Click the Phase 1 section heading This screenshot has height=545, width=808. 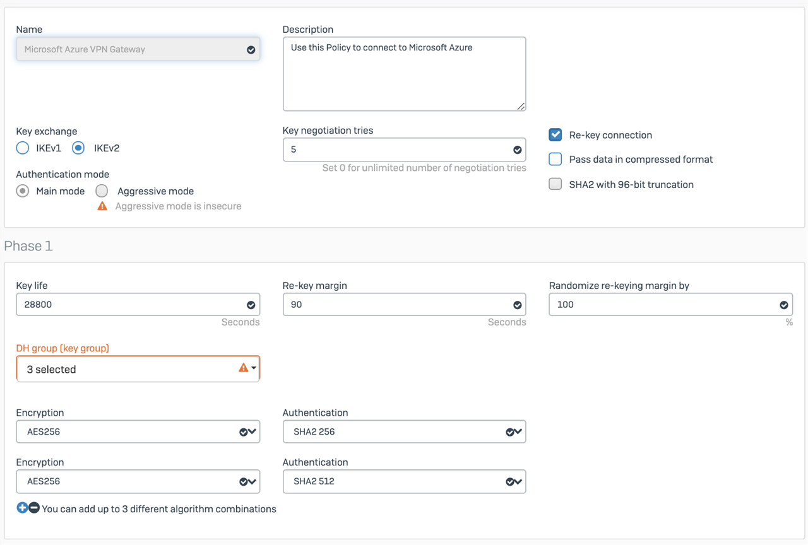28,246
